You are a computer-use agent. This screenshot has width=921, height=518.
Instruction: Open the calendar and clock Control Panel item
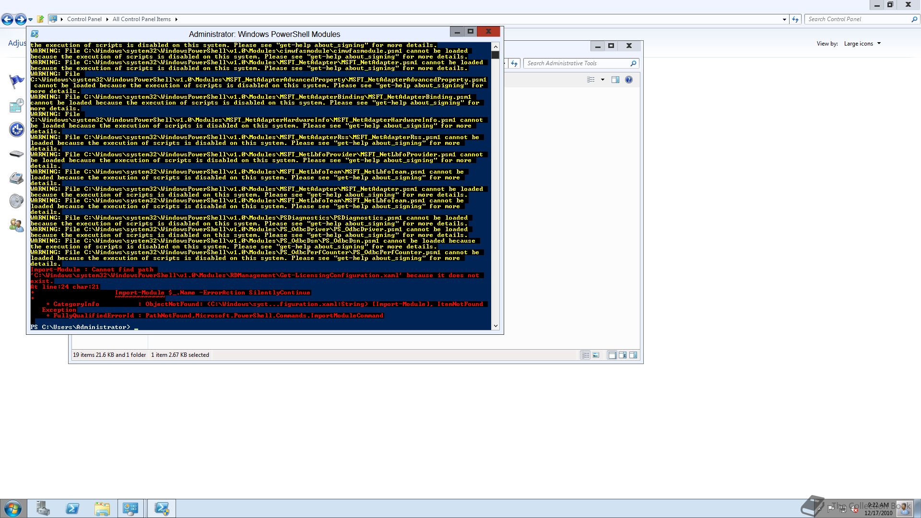point(16,106)
